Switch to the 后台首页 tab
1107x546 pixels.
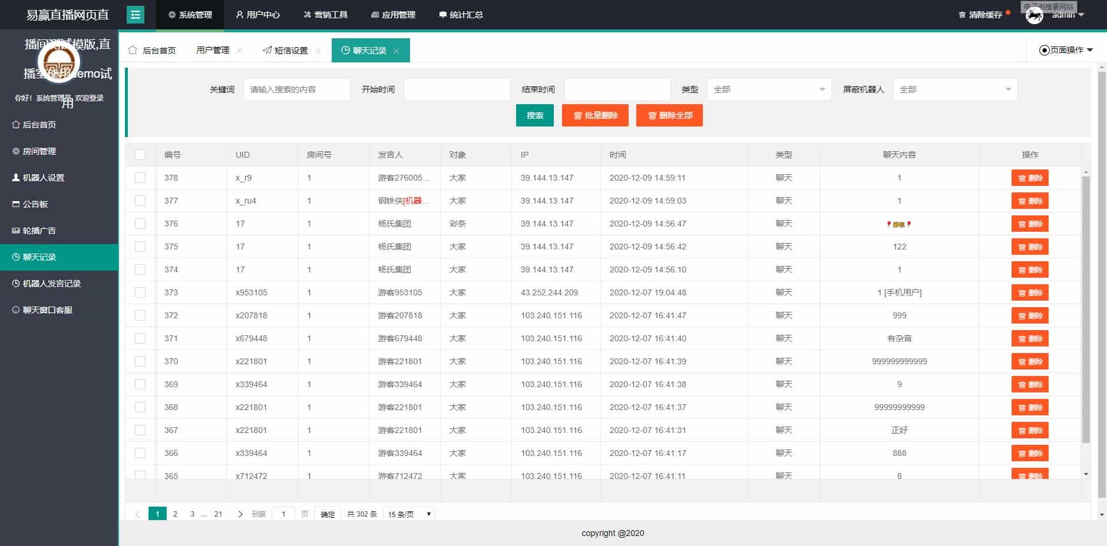point(152,50)
